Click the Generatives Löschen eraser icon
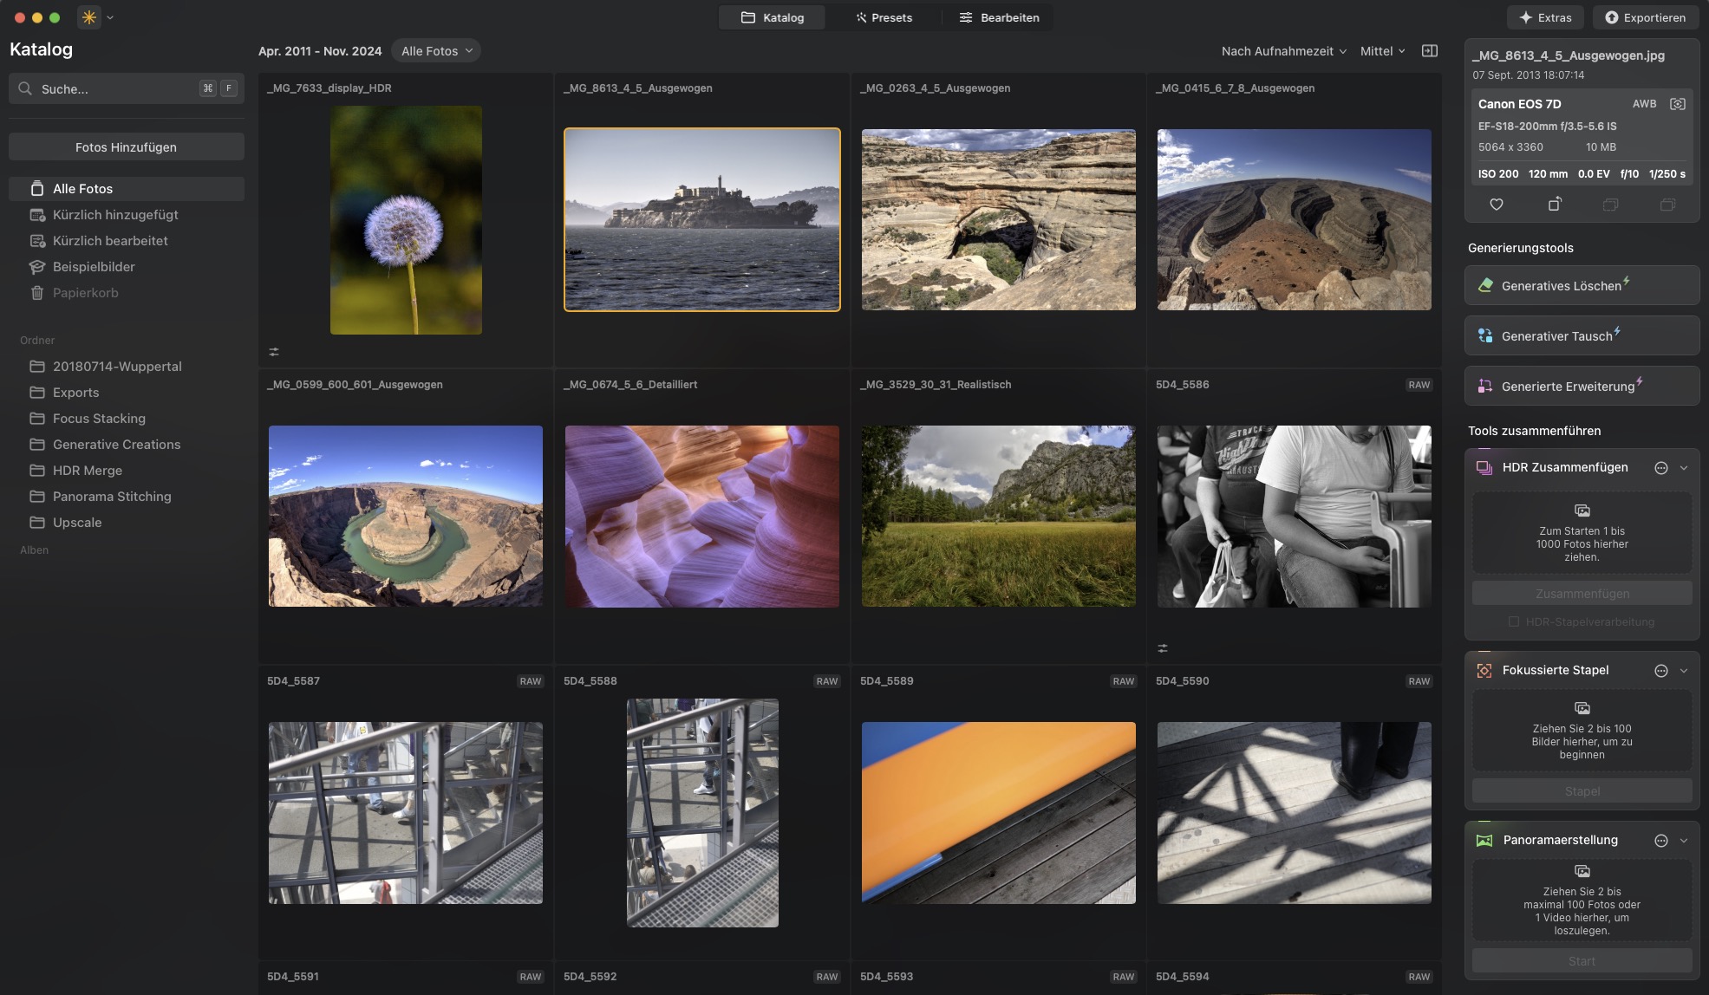Image resolution: width=1709 pixels, height=995 pixels. [1485, 285]
